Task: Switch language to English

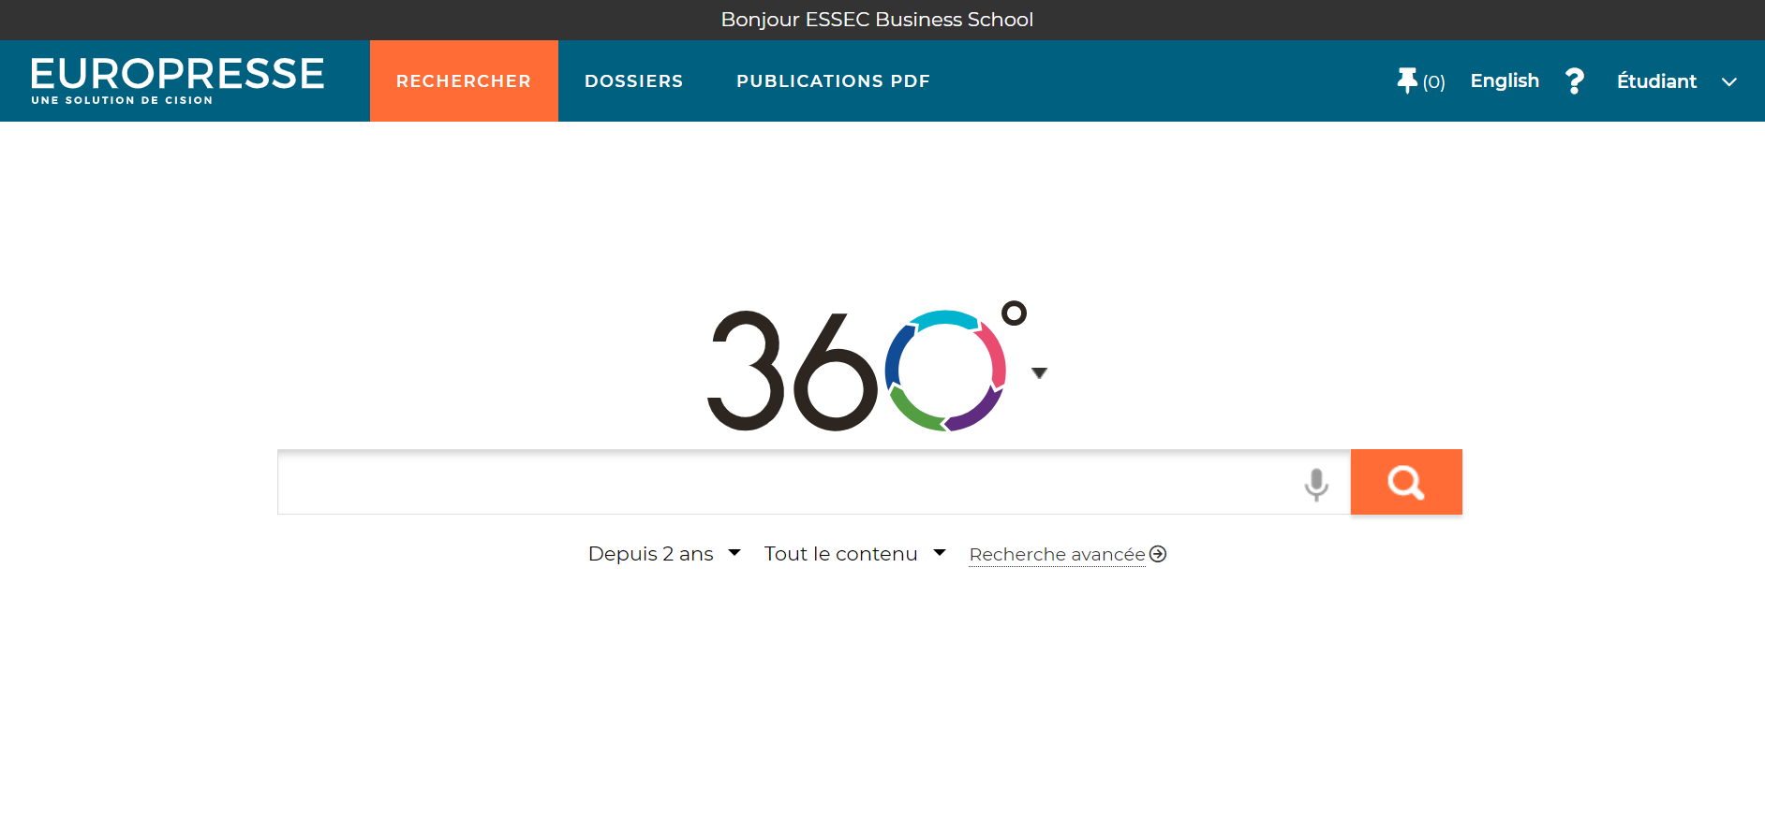Action: tap(1505, 80)
